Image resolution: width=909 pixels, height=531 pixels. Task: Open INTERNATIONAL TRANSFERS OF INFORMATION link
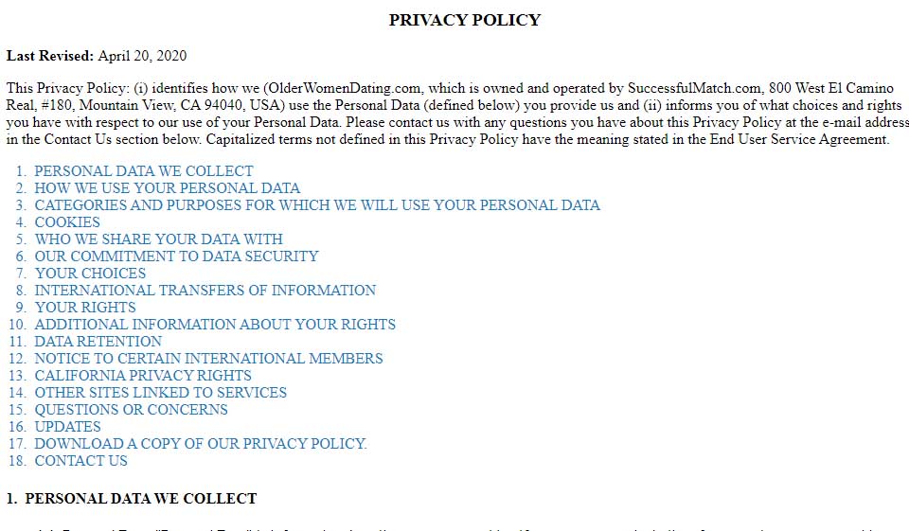click(x=205, y=291)
